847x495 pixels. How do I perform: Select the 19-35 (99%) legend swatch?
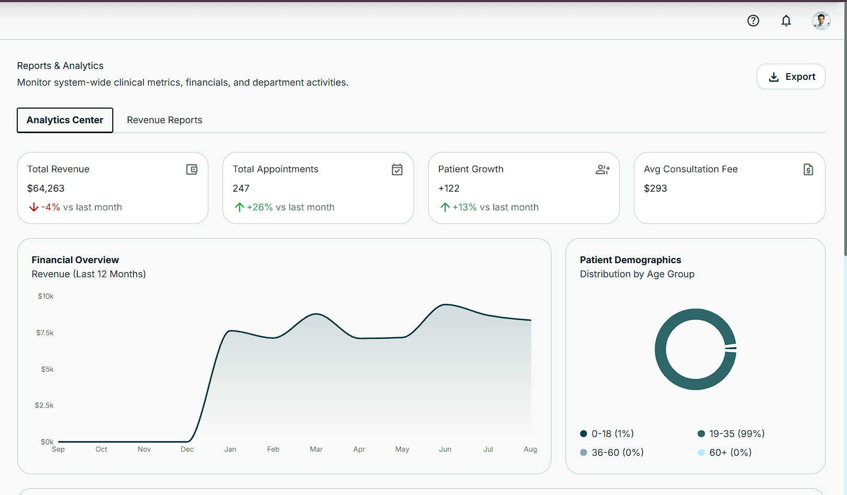(701, 434)
